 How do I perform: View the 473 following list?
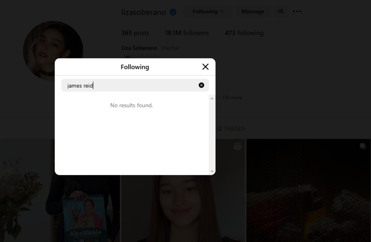(x=244, y=33)
